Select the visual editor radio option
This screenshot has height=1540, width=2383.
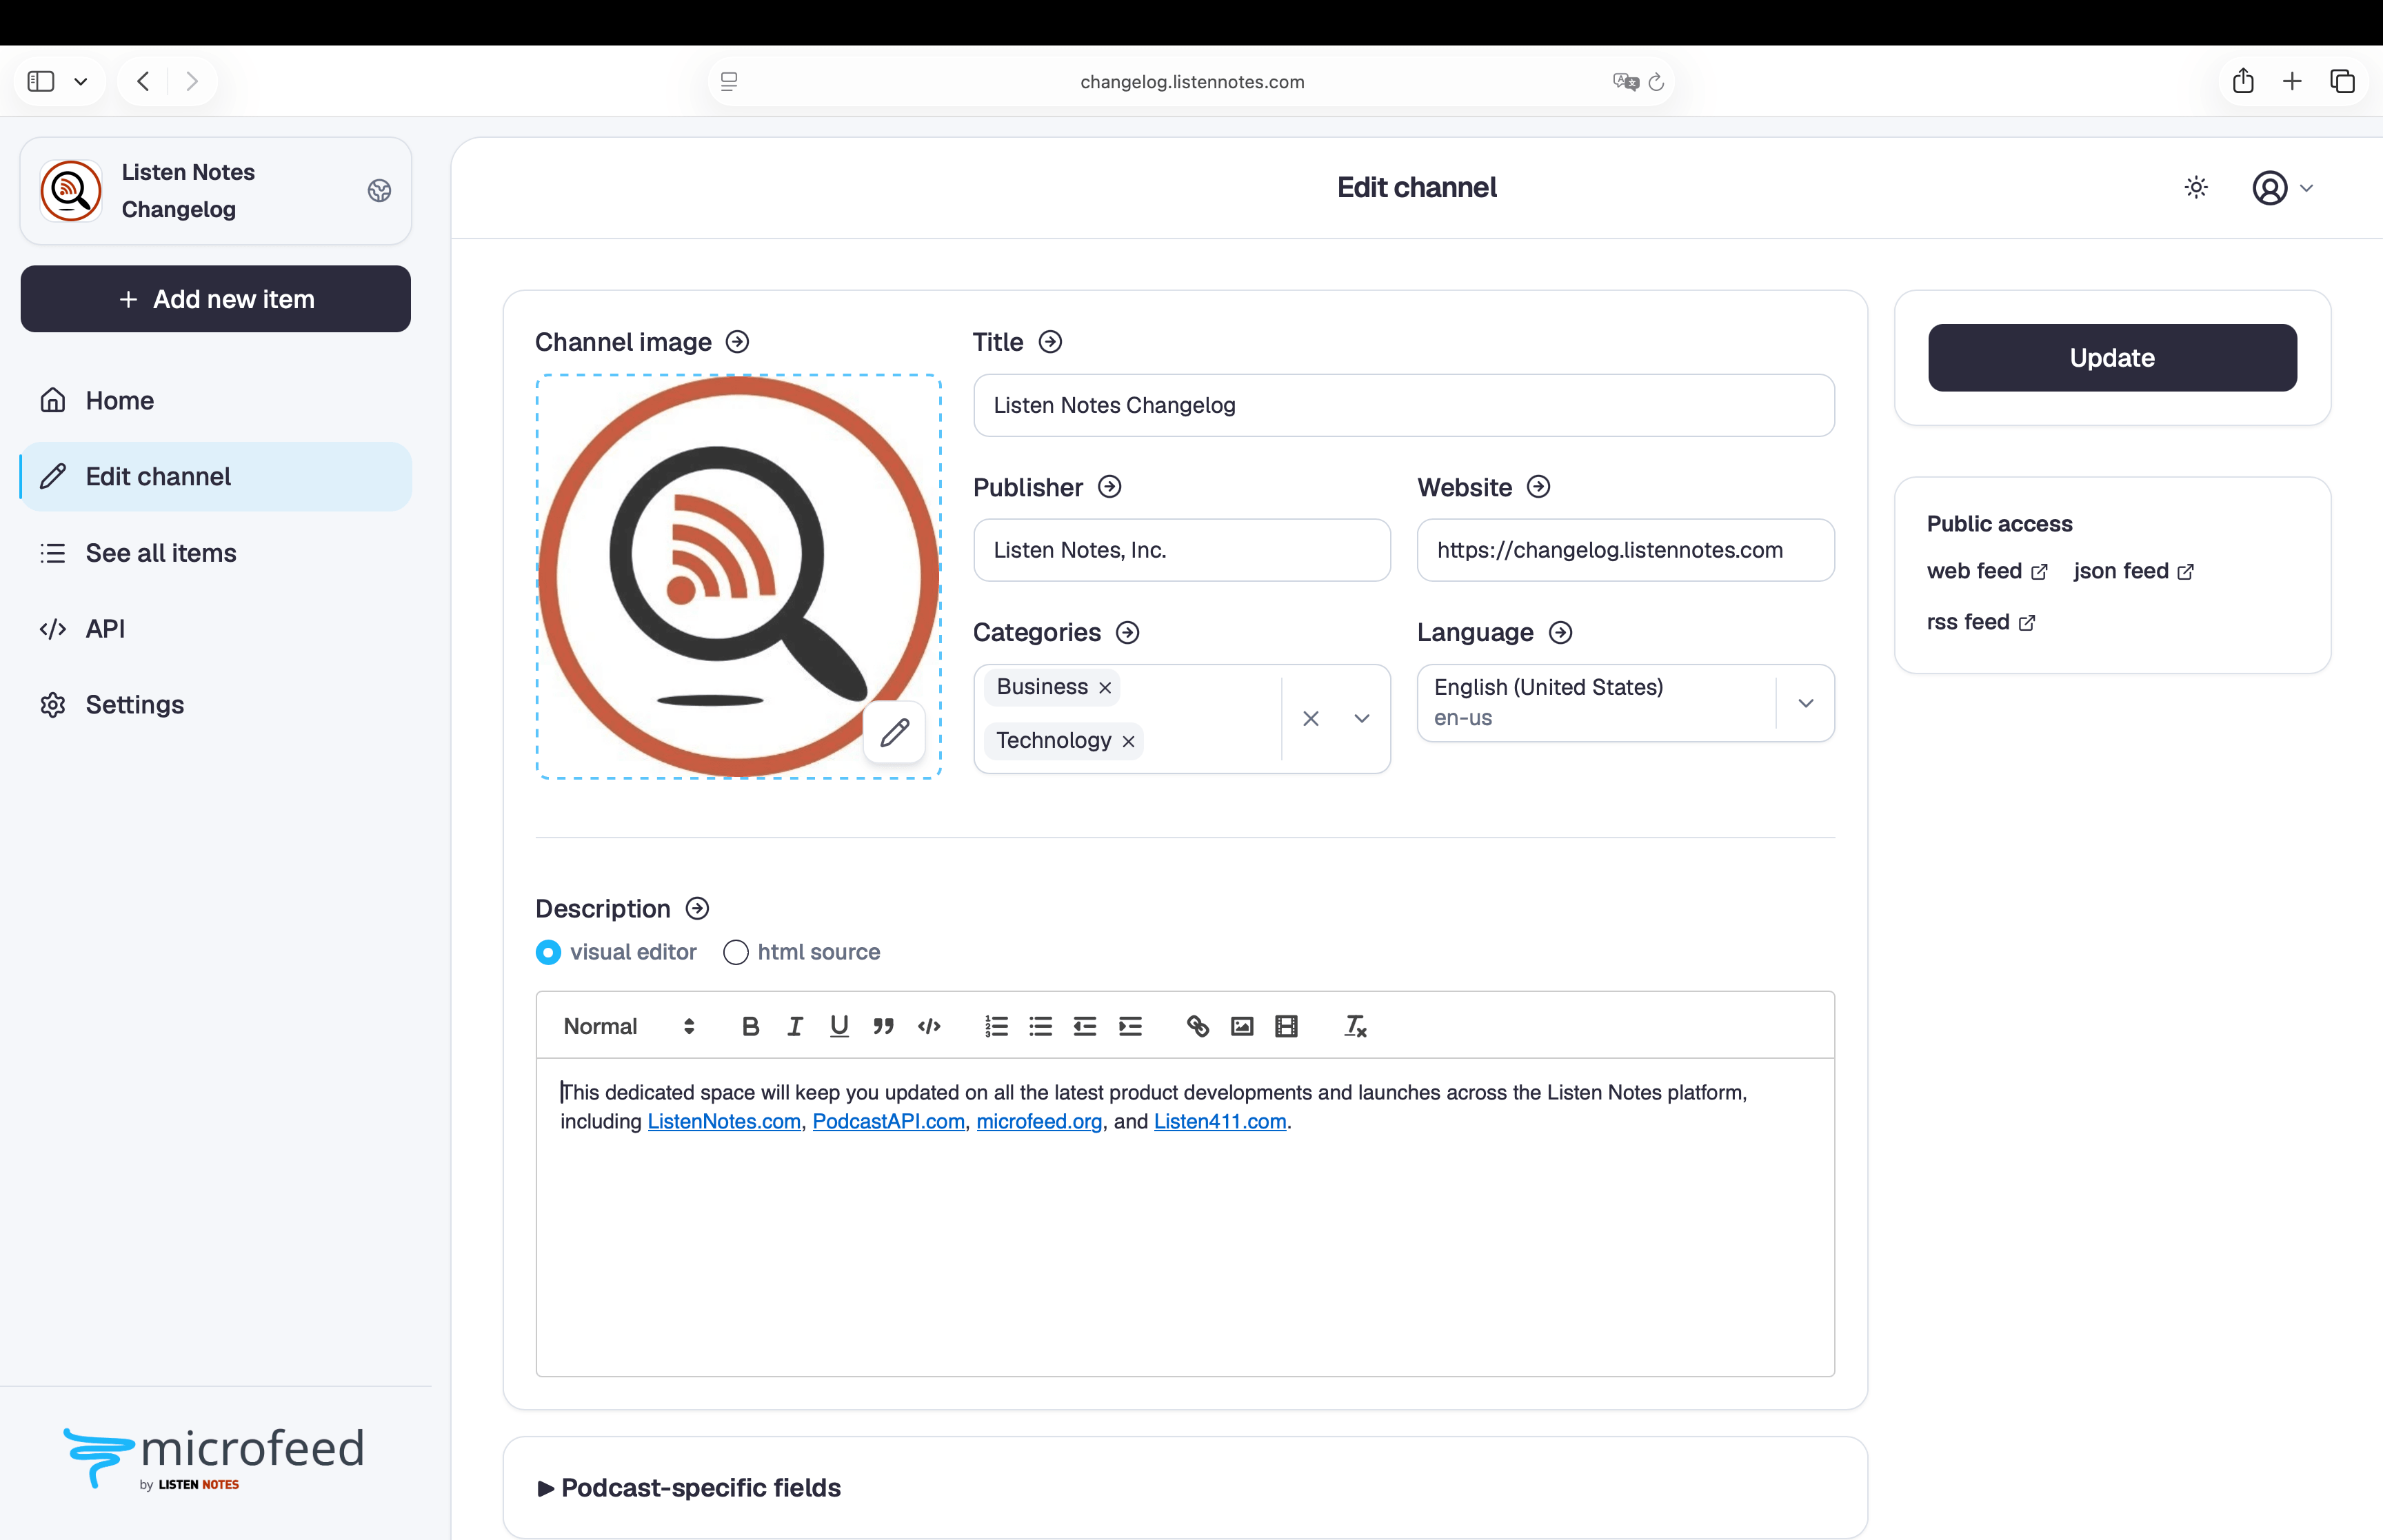coord(548,952)
